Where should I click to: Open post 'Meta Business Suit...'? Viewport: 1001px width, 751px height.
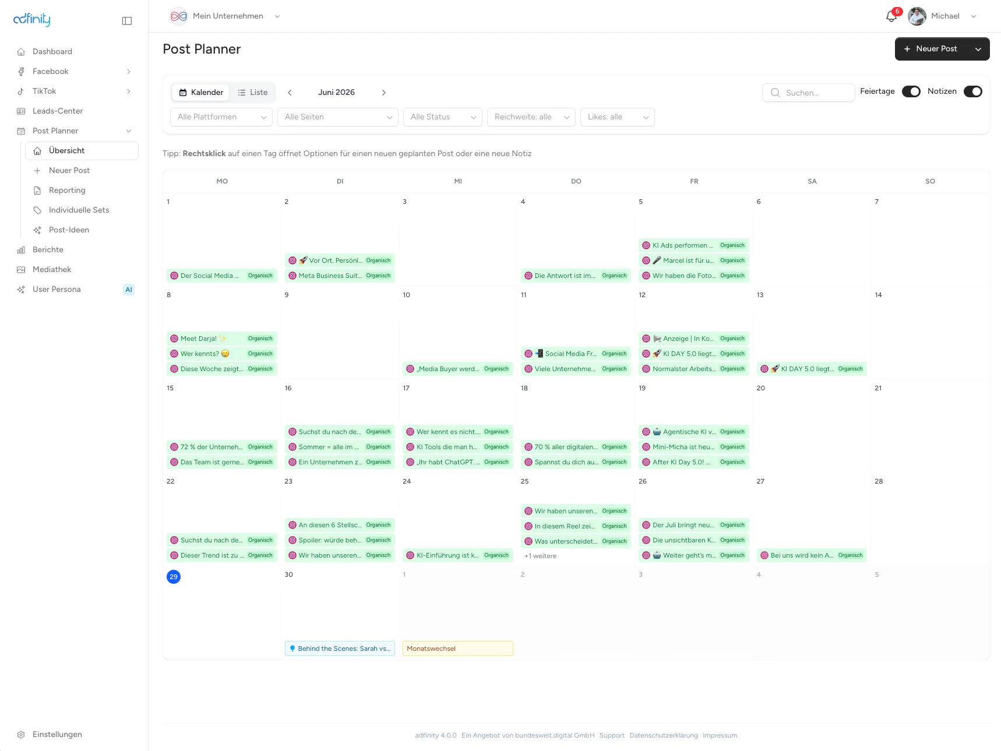point(340,276)
